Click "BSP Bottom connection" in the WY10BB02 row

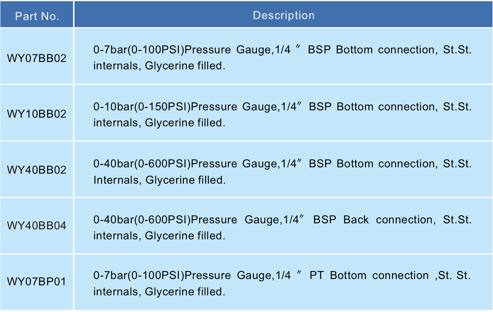click(x=372, y=107)
